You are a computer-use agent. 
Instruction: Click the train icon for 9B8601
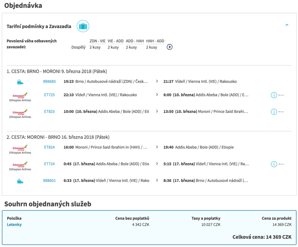click(20, 181)
